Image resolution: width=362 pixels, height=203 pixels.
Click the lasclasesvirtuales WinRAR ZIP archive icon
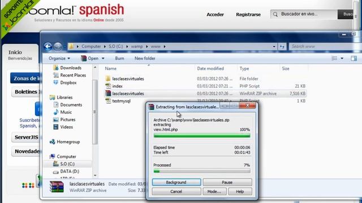108,94
